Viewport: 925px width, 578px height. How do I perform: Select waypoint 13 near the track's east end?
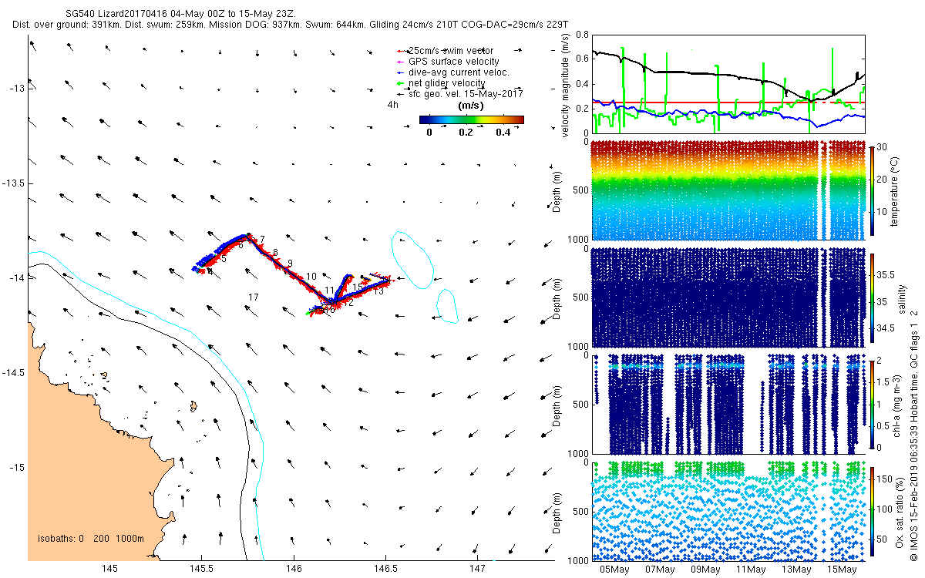click(378, 291)
